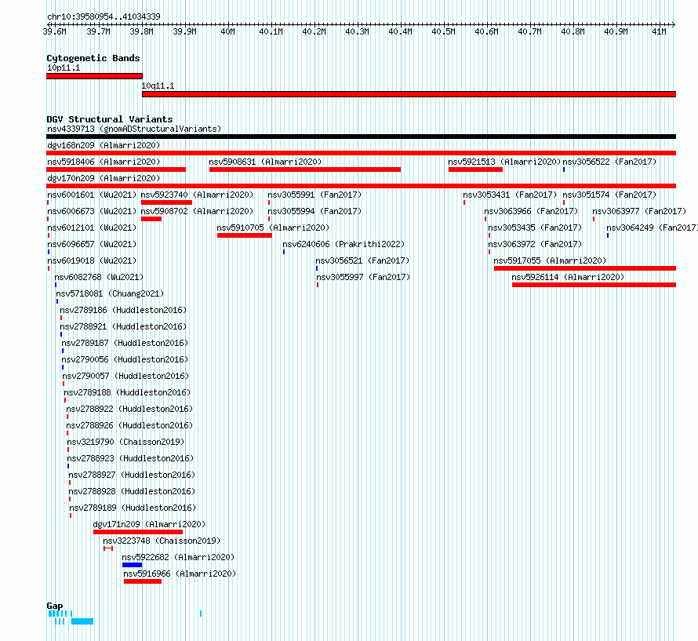Click nsv3056521 (Fan2017) label
Viewport: 698px width, 641px height.
(x=362, y=260)
